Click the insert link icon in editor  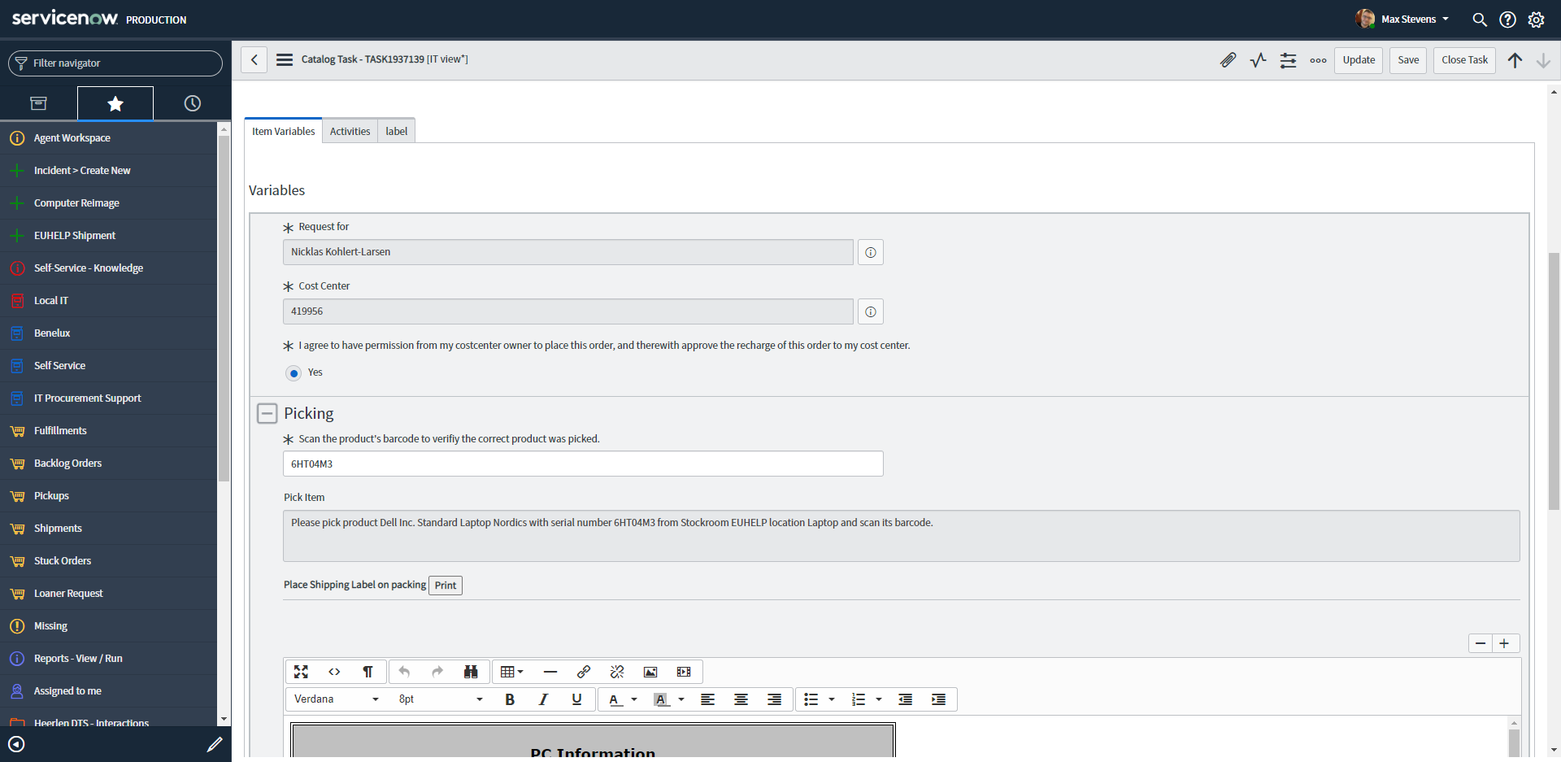[x=584, y=672]
